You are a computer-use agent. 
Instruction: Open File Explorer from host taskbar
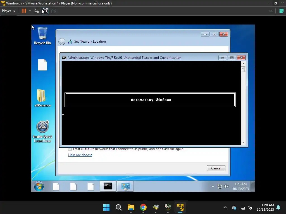click(131, 207)
